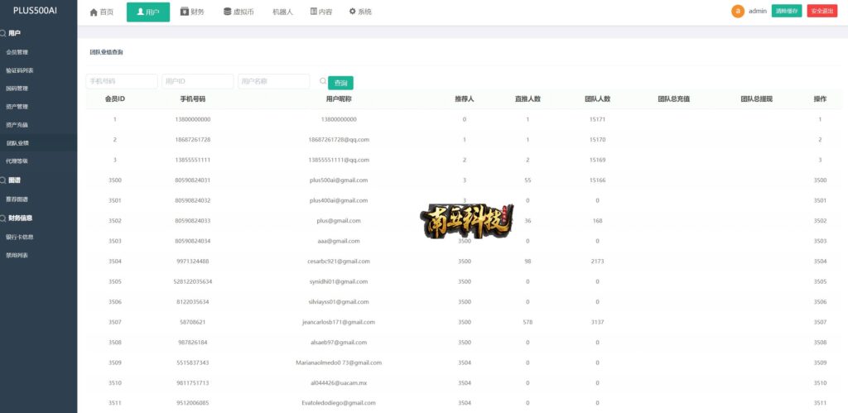848x413 pixels.
Task: Click the 操作 link 3504 for cesarbc921@gmail.com
Action: point(821,261)
